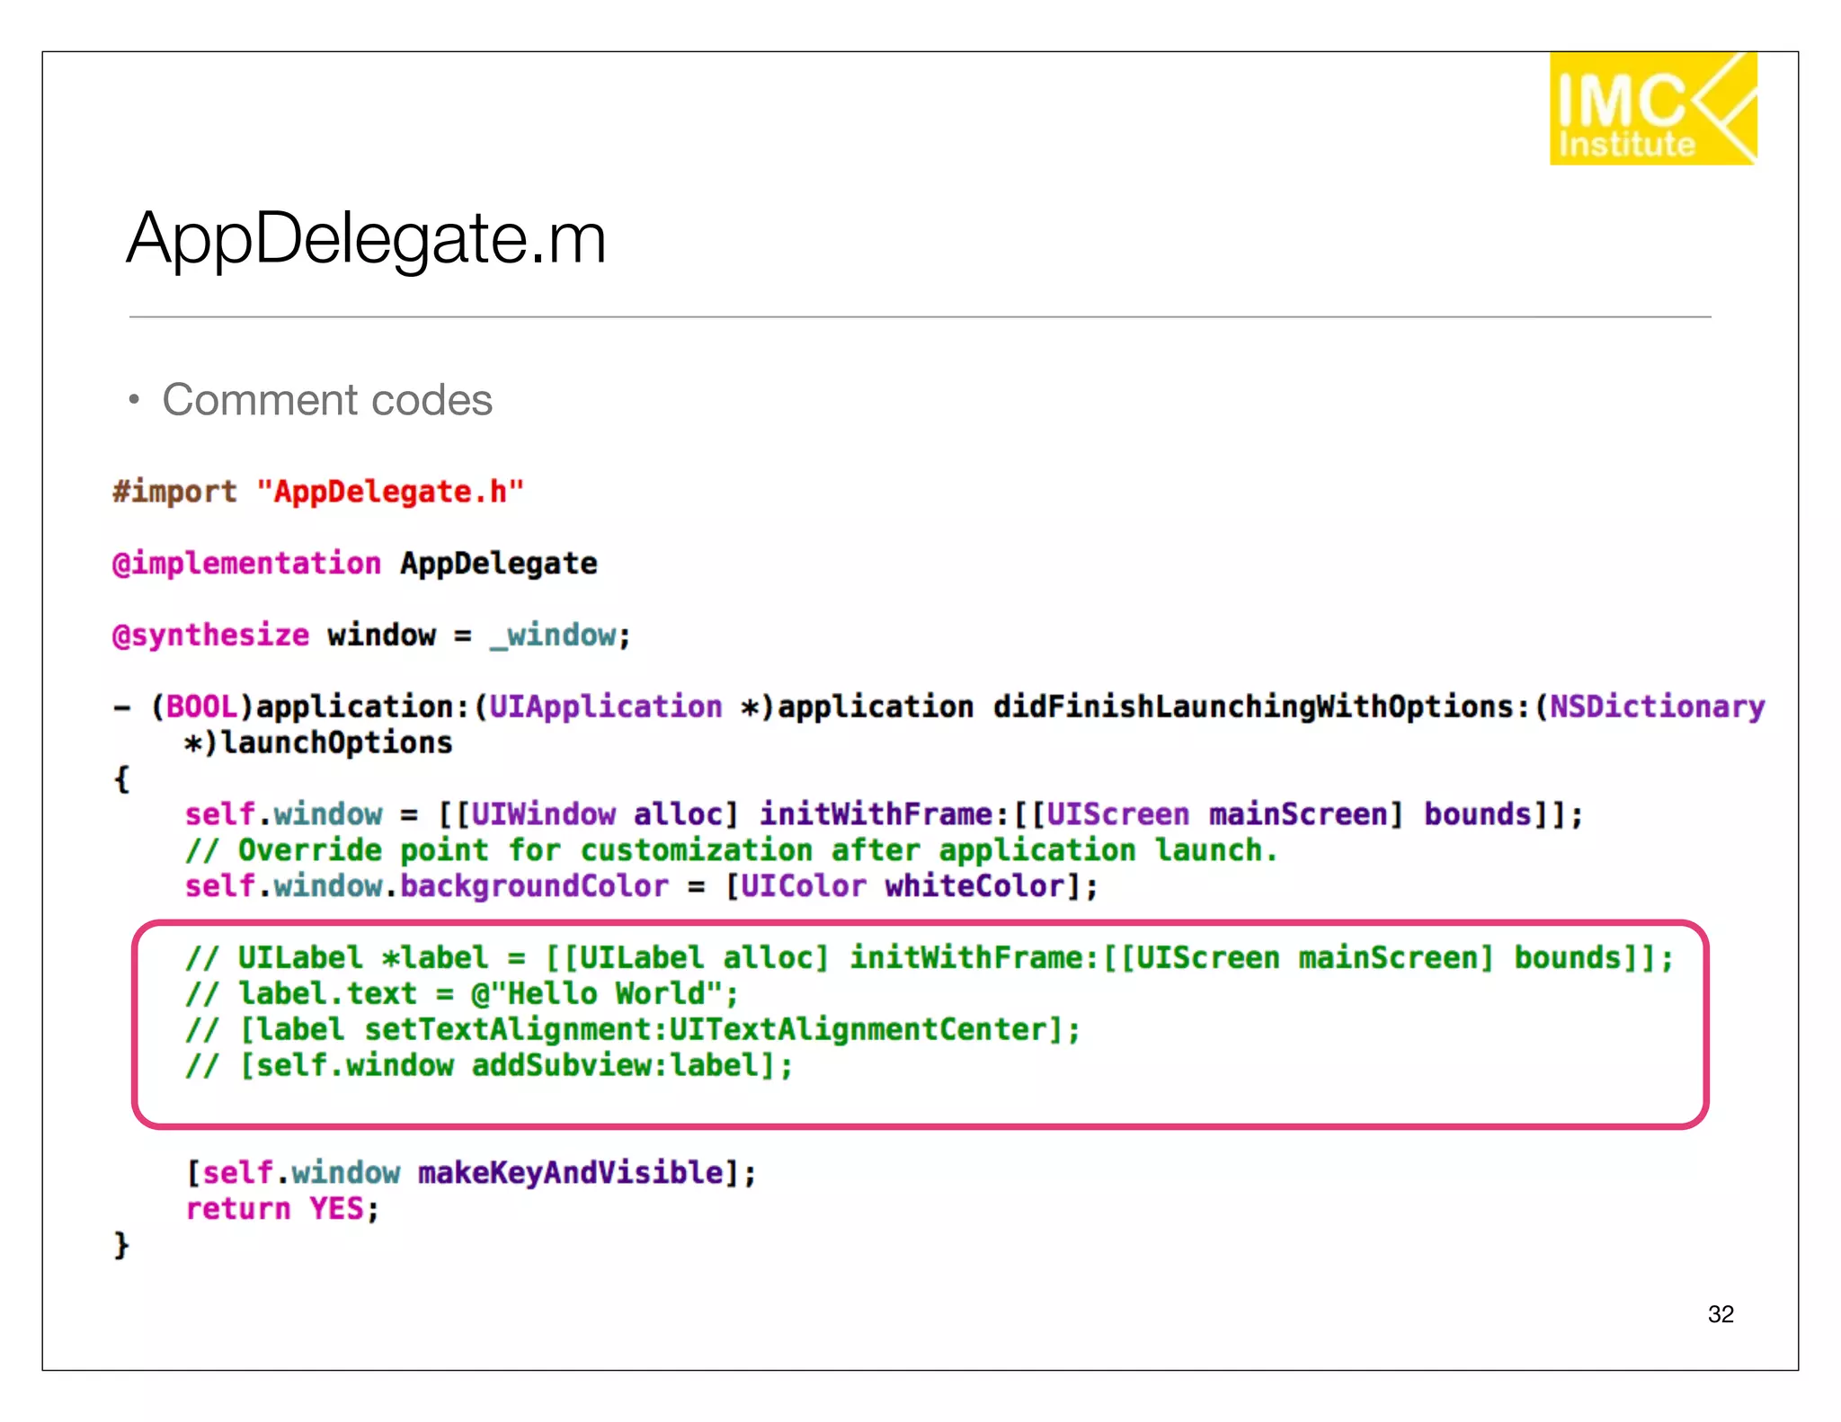Click the return YES statement
1841x1422 pixels.
point(282,1209)
